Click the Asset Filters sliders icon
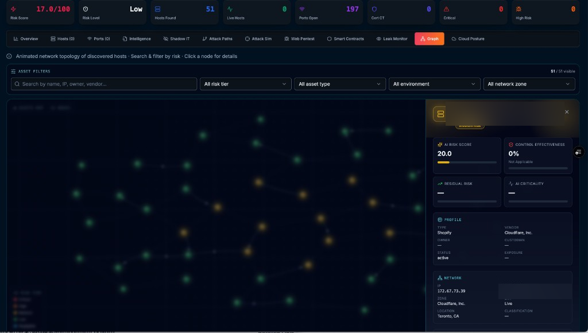This screenshot has width=588, height=333. (x=13, y=71)
